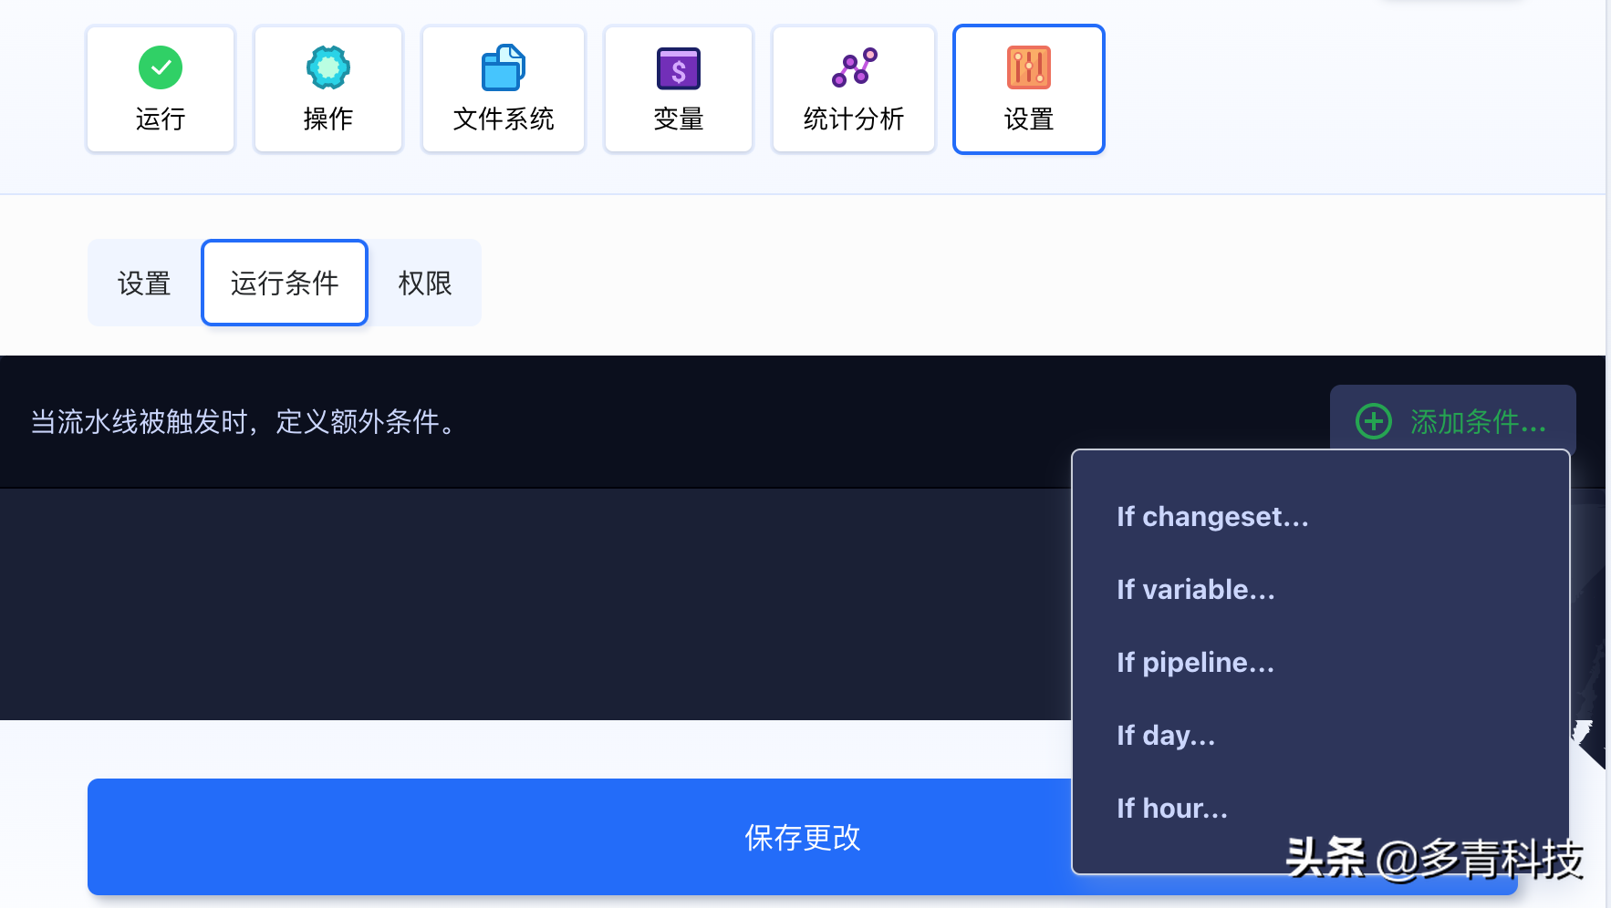Switch to the 设置 sub-tab
Image resolution: width=1611 pixels, height=908 pixels.
coord(143,283)
